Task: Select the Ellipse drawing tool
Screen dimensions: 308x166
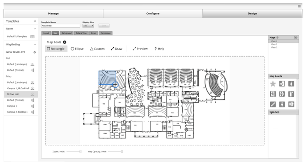Action: (77, 49)
